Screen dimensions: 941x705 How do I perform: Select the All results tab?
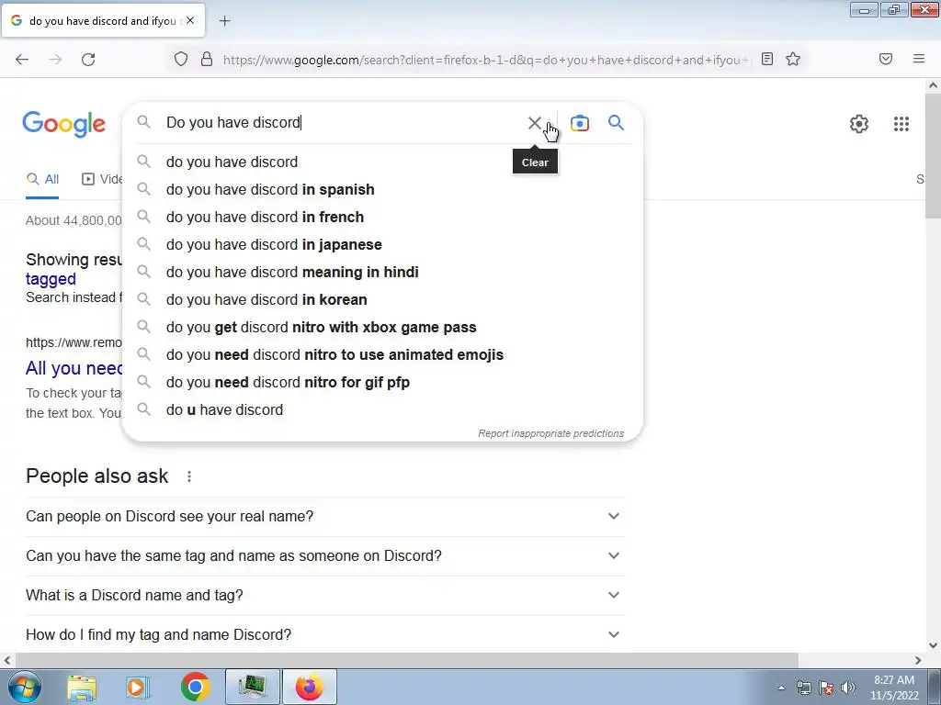(x=42, y=179)
